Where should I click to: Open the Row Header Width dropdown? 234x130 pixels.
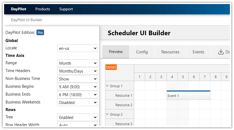click(78, 124)
